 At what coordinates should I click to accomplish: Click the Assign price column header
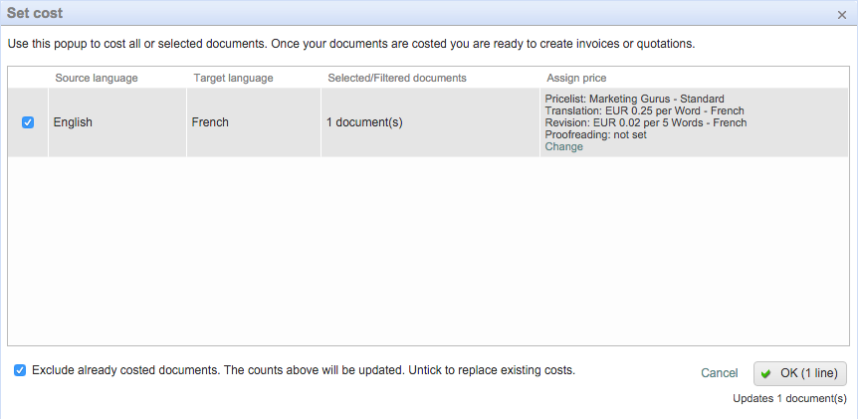[x=576, y=78]
